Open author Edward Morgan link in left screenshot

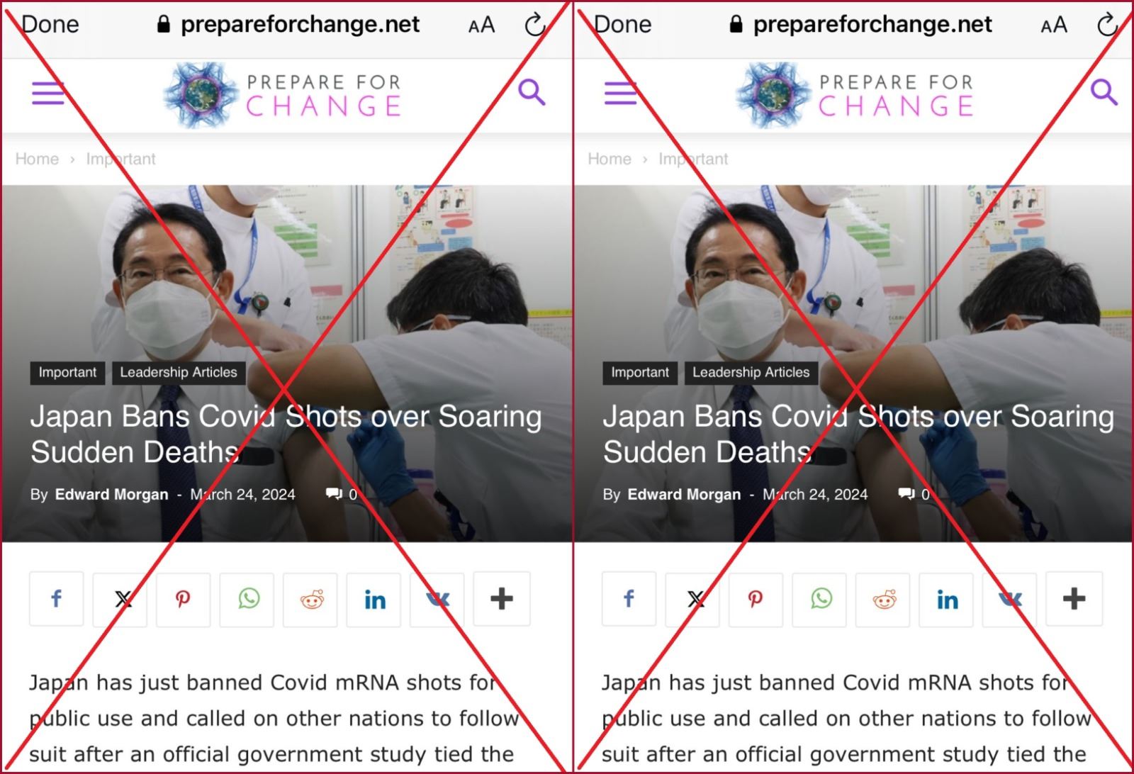coord(112,495)
